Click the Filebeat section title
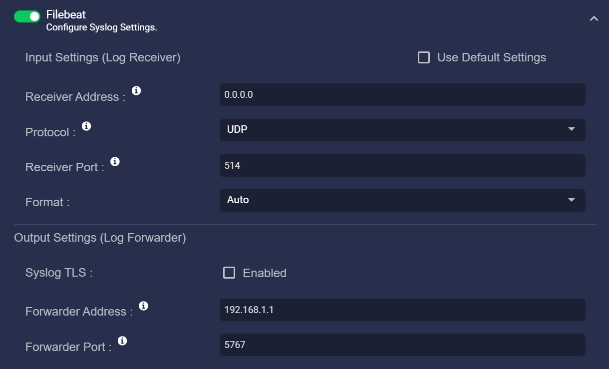Screen dimensions: 609x369 click(x=66, y=15)
